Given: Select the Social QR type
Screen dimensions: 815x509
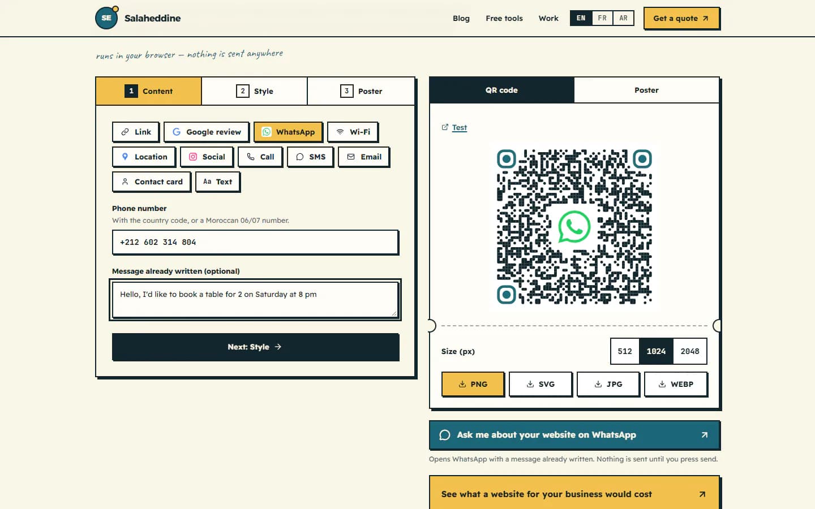Looking at the screenshot, I should 207,157.
